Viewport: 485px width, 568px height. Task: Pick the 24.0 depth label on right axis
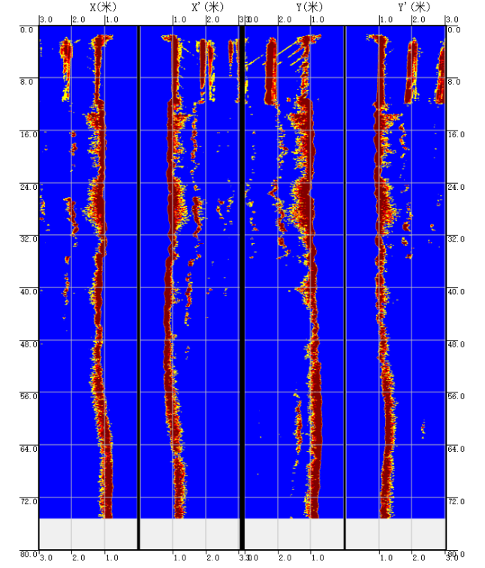click(x=456, y=188)
